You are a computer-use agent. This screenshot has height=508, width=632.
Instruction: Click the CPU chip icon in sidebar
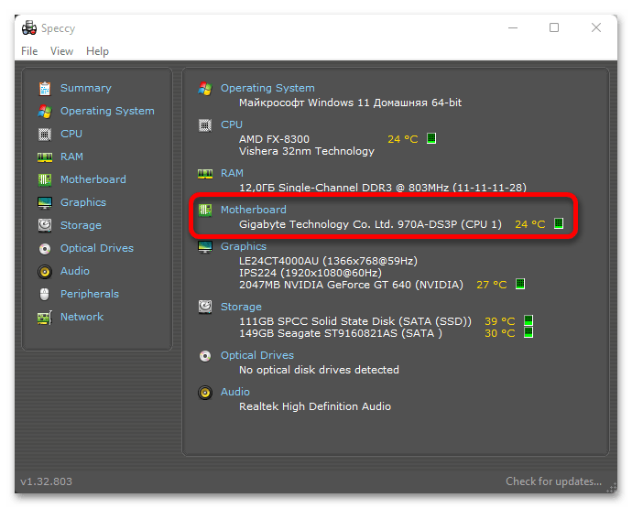45,135
